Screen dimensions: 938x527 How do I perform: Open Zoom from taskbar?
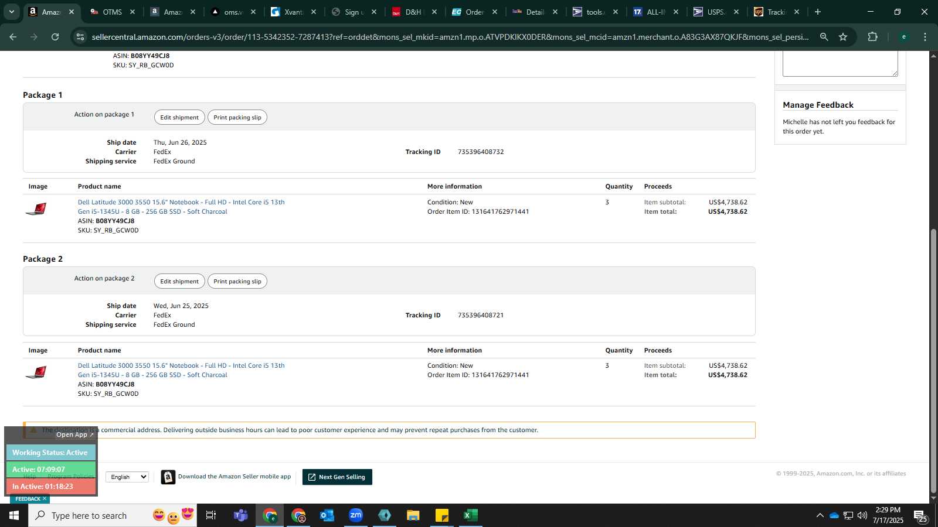tap(356, 515)
